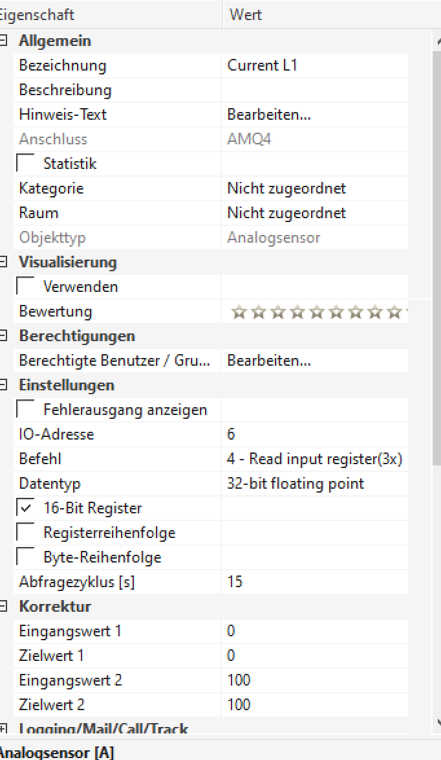Viewport: 441px width, 760px height.
Task: Enable Fehlerausgang anzeigen checkbox
Action: [x=26, y=410]
